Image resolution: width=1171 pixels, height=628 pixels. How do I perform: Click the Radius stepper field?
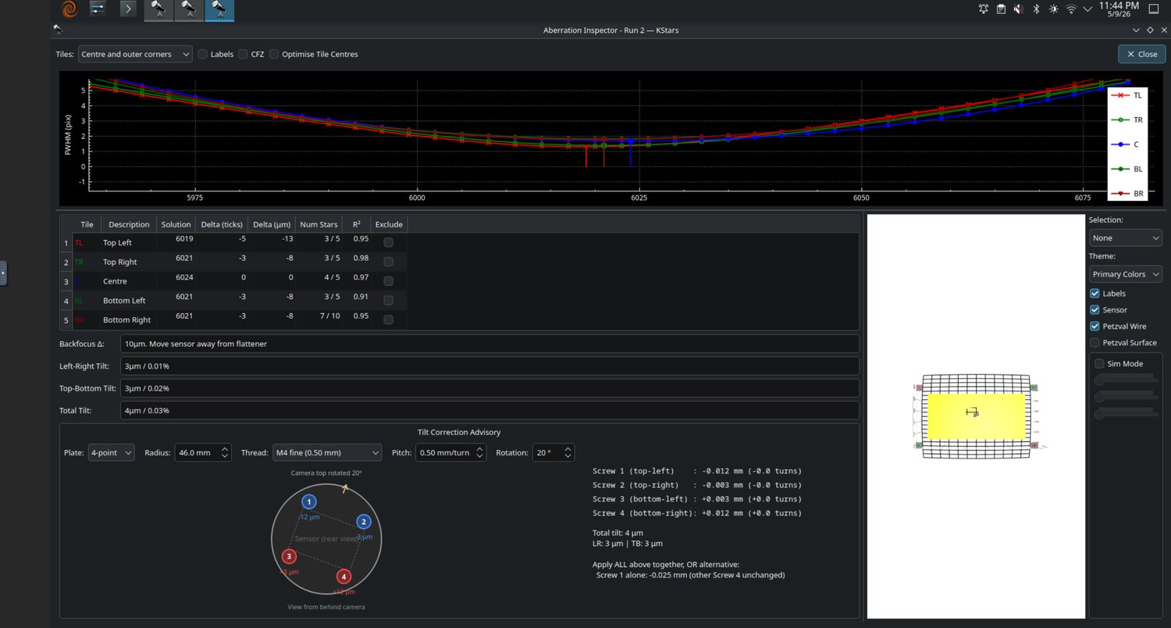[x=202, y=453]
